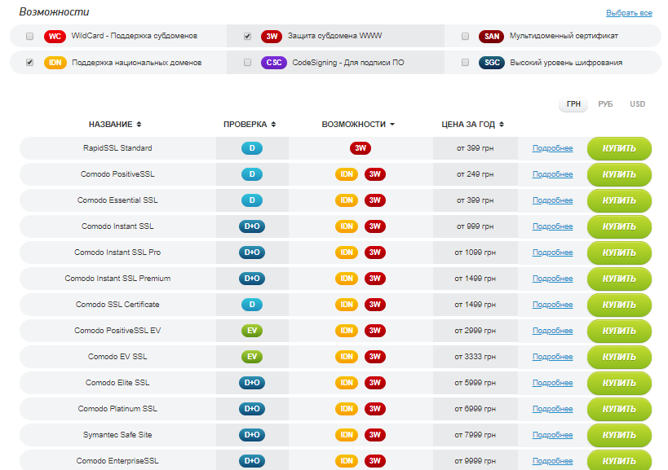Switch prices to USD currency

pos(637,104)
